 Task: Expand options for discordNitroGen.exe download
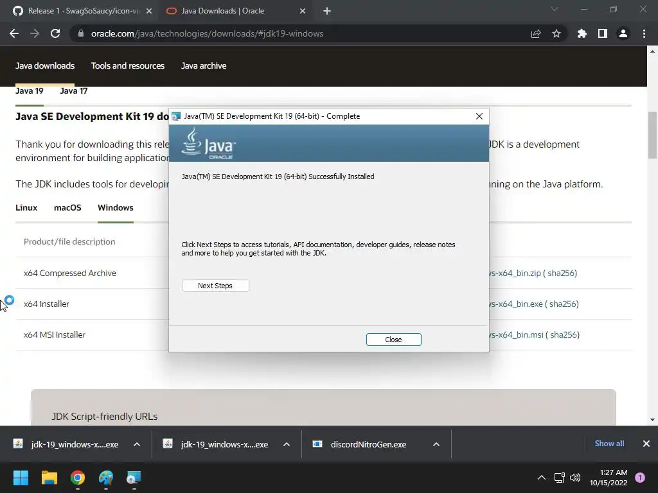[x=436, y=444]
